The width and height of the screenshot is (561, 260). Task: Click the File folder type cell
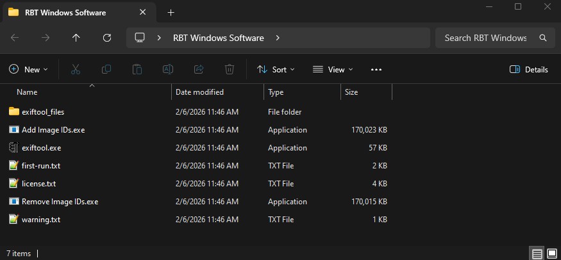(x=285, y=112)
